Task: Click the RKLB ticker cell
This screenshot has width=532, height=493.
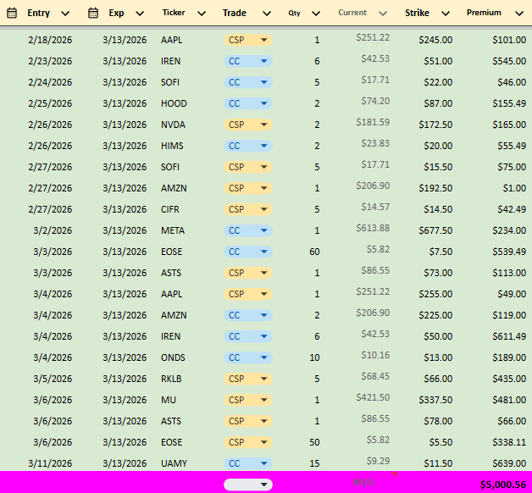Action: coord(171,379)
